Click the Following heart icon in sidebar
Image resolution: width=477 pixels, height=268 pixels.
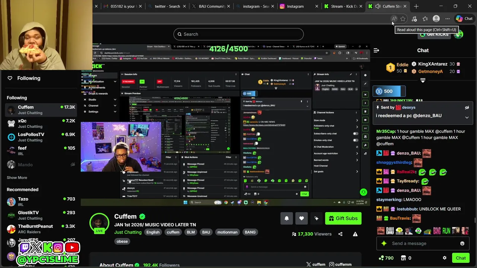coord(10,78)
